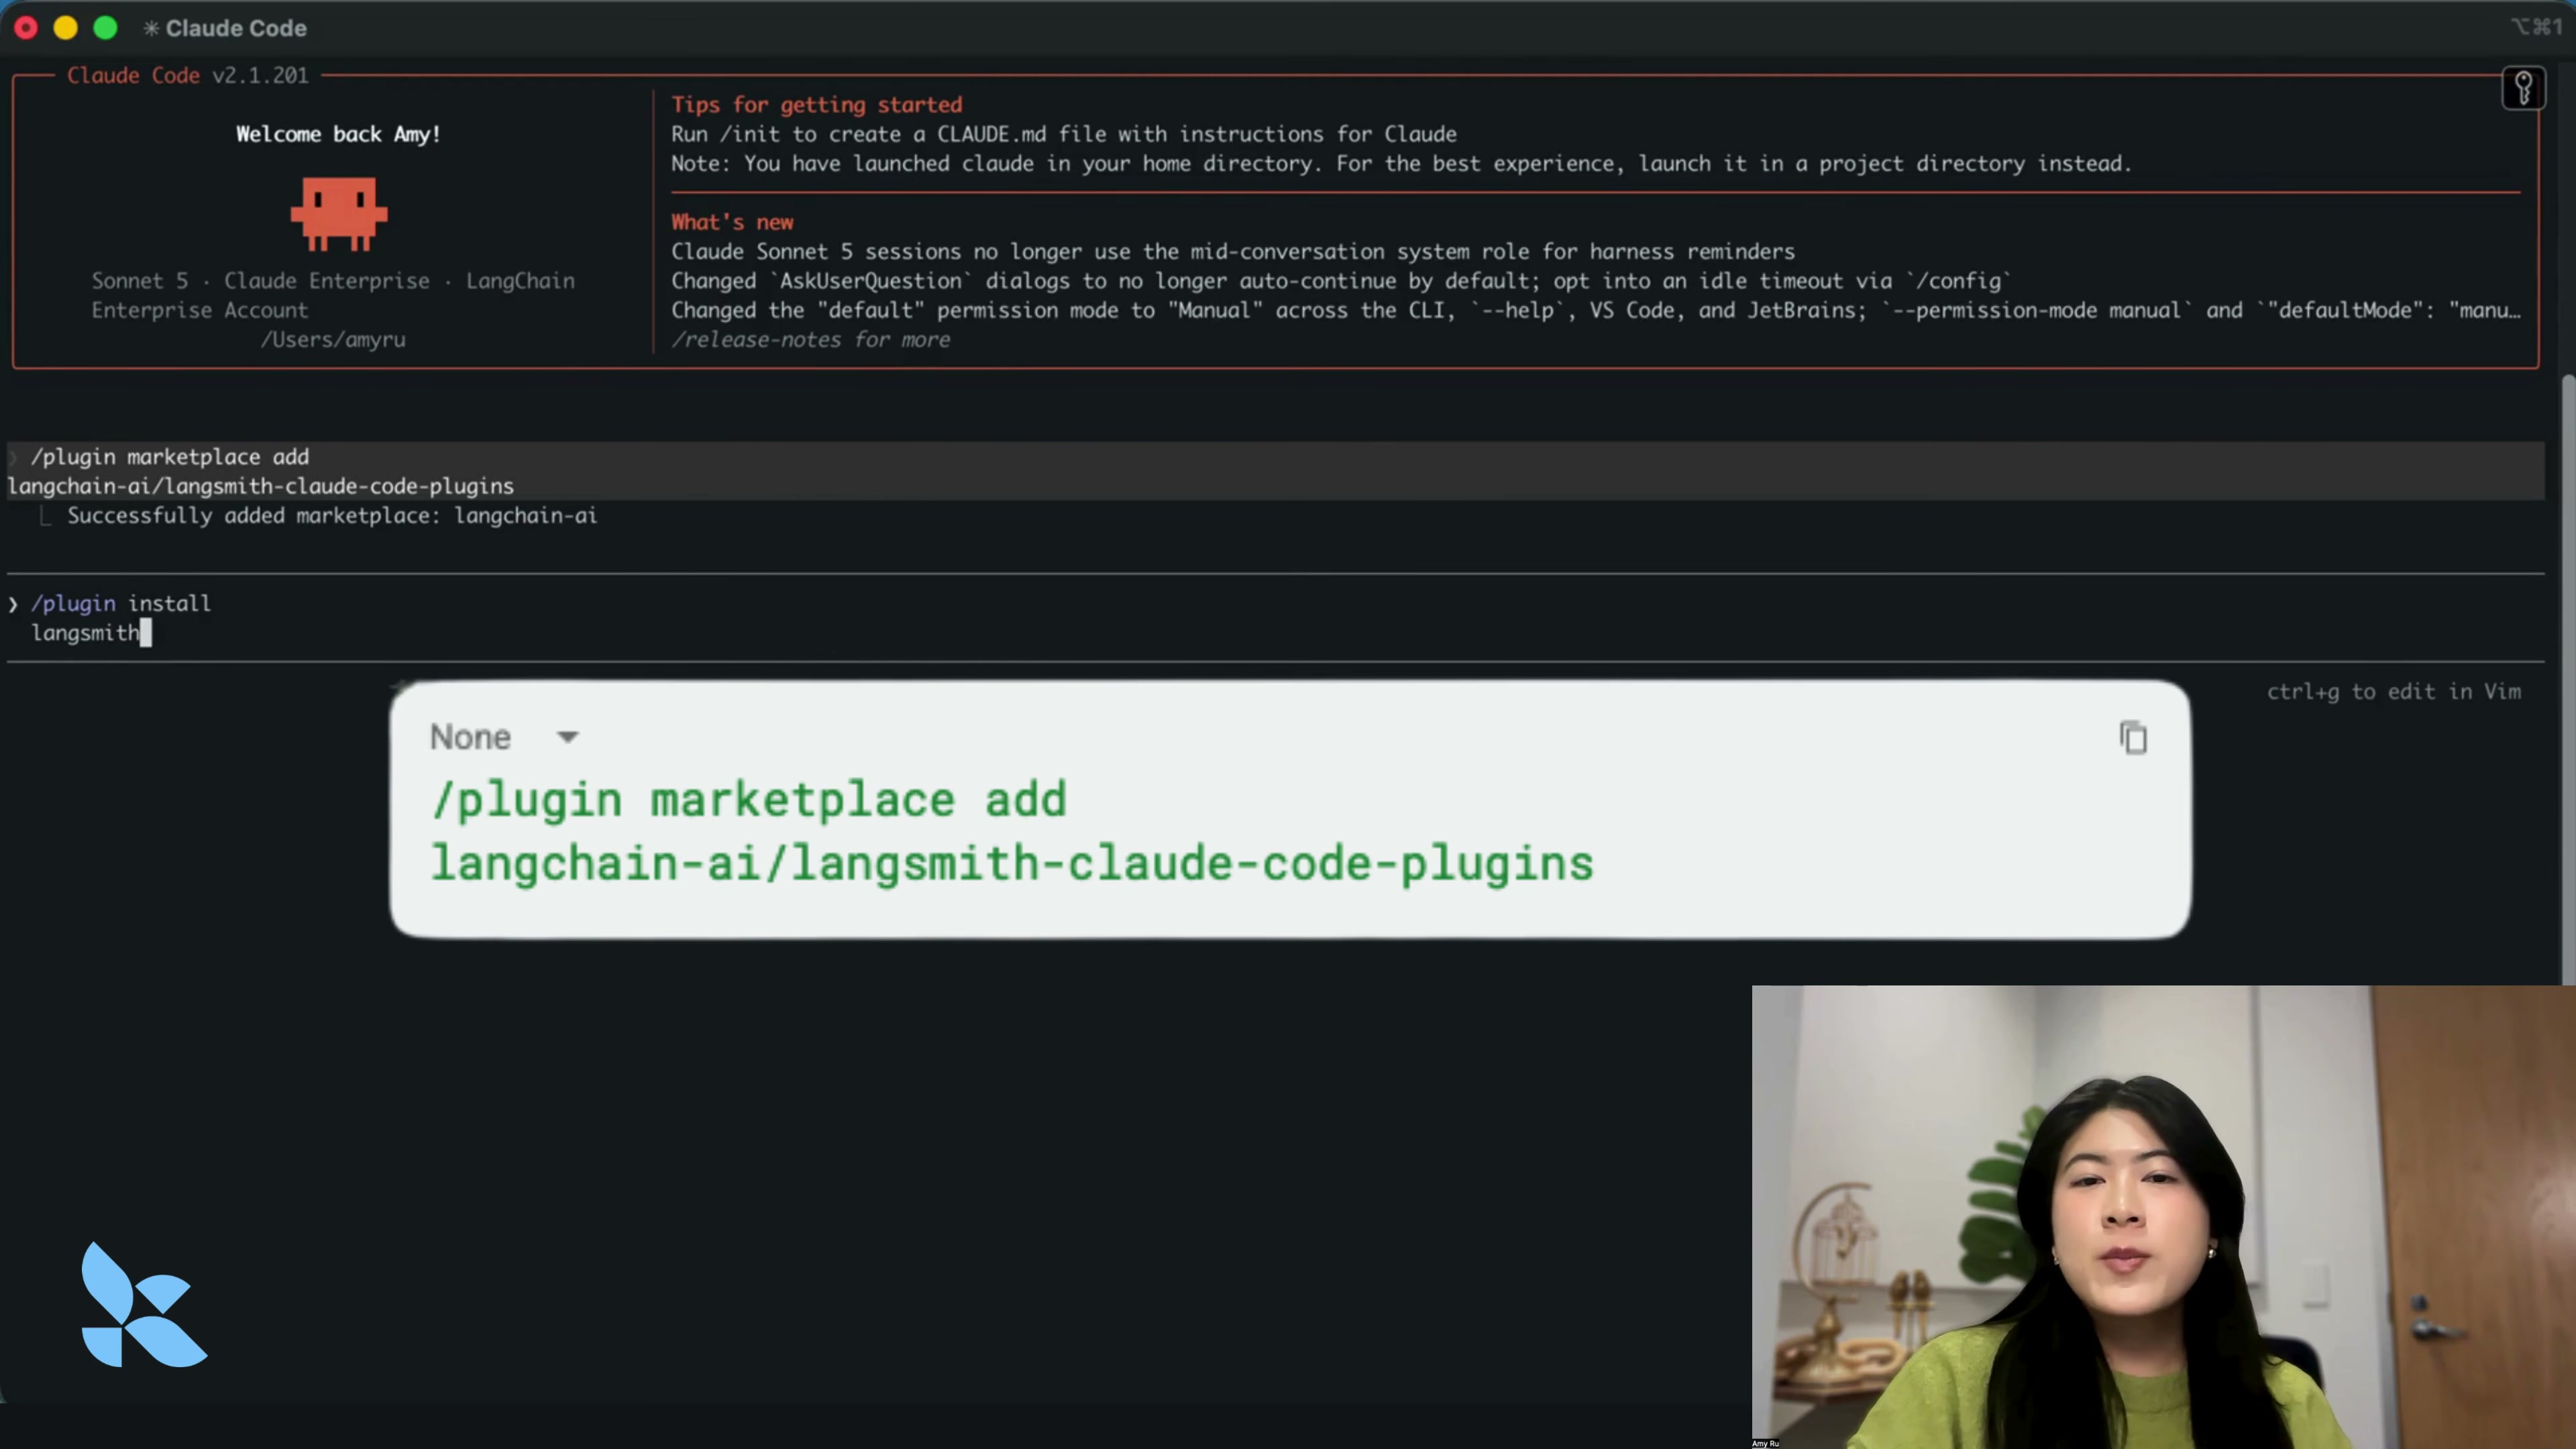Click the prompt chevron before /plugin install
The width and height of the screenshot is (2576, 1449).
[x=13, y=604]
